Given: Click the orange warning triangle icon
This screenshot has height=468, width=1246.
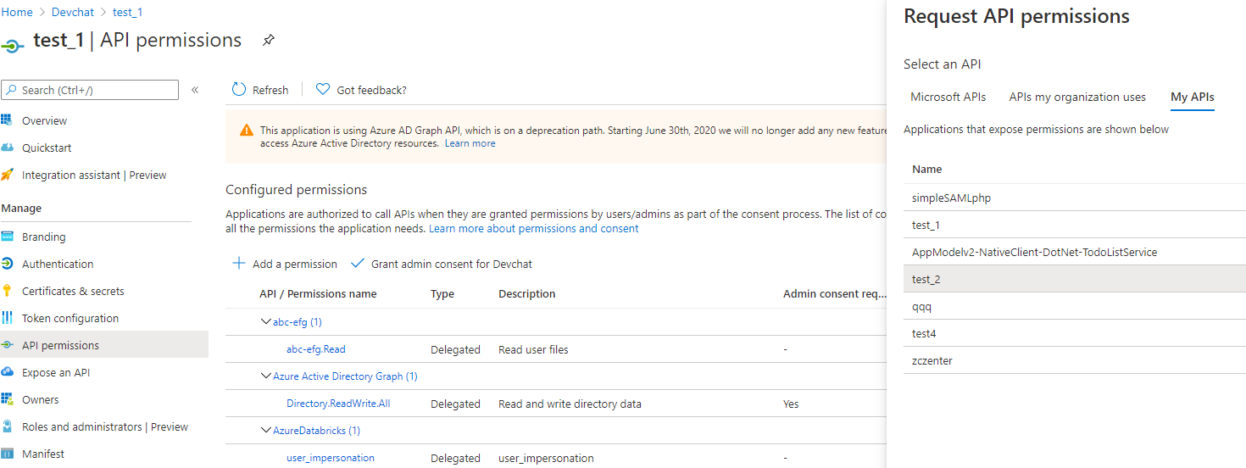Looking at the screenshot, I should pyautogui.click(x=247, y=130).
